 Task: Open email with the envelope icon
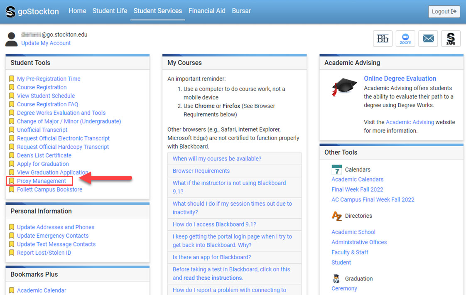tap(428, 39)
